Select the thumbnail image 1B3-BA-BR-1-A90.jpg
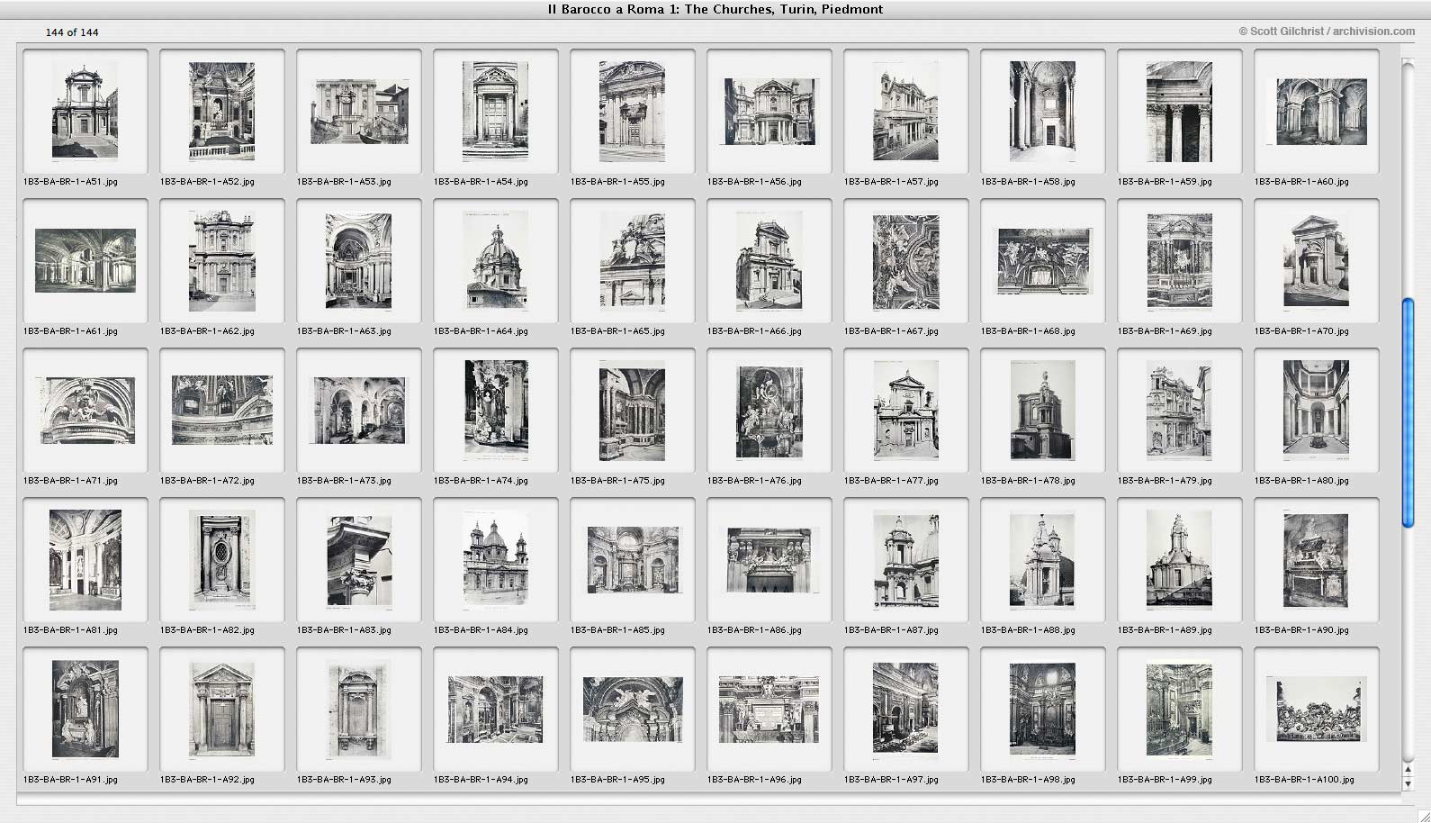 1317,560
